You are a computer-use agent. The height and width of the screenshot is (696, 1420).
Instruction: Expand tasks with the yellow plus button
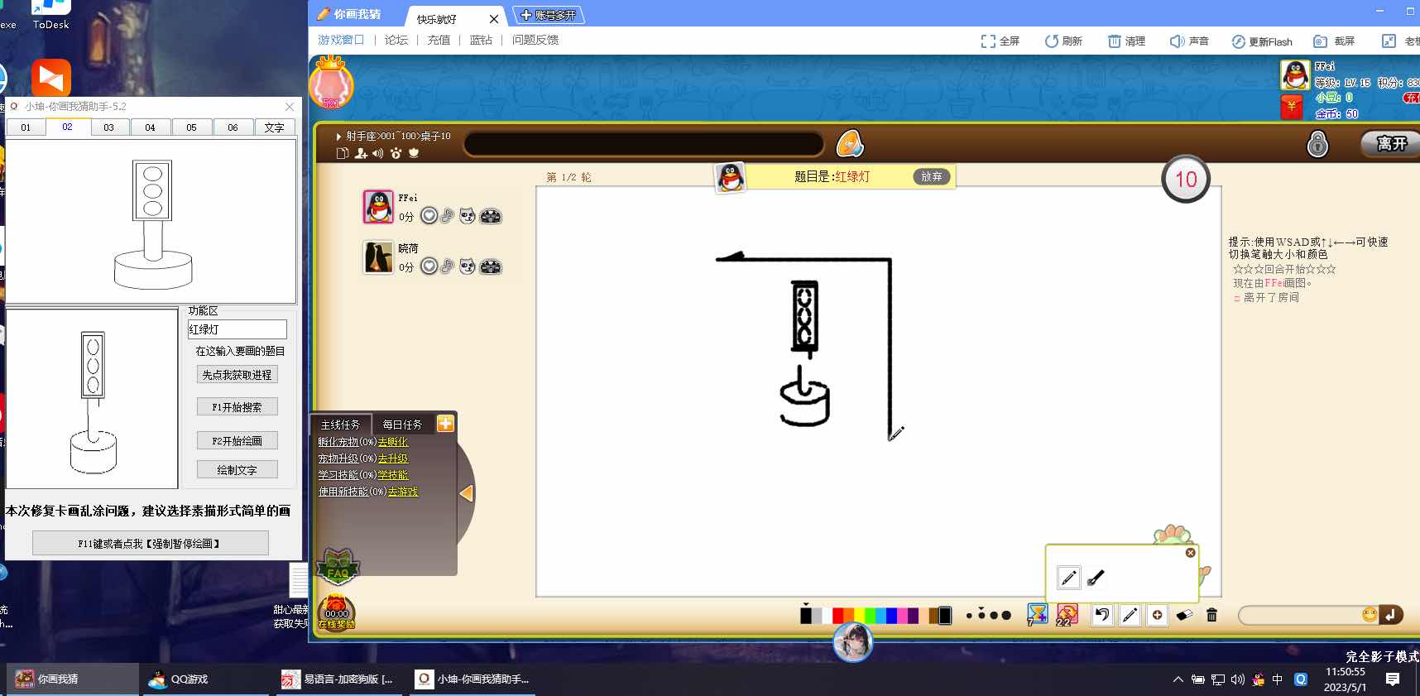[x=445, y=424]
